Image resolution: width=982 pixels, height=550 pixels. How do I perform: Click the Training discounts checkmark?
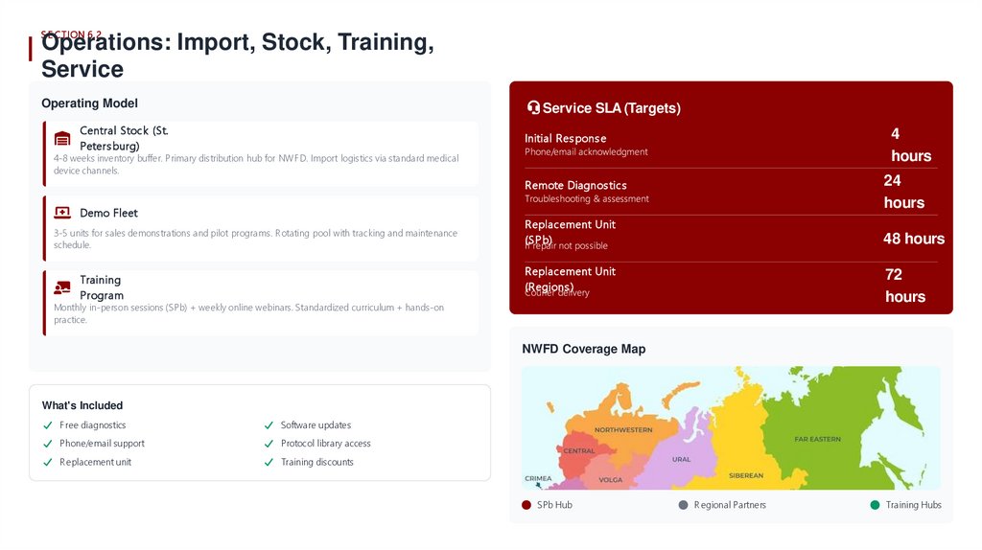pyautogui.click(x=269, y=463)
